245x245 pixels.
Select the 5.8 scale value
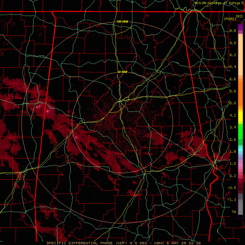[233, 91]
